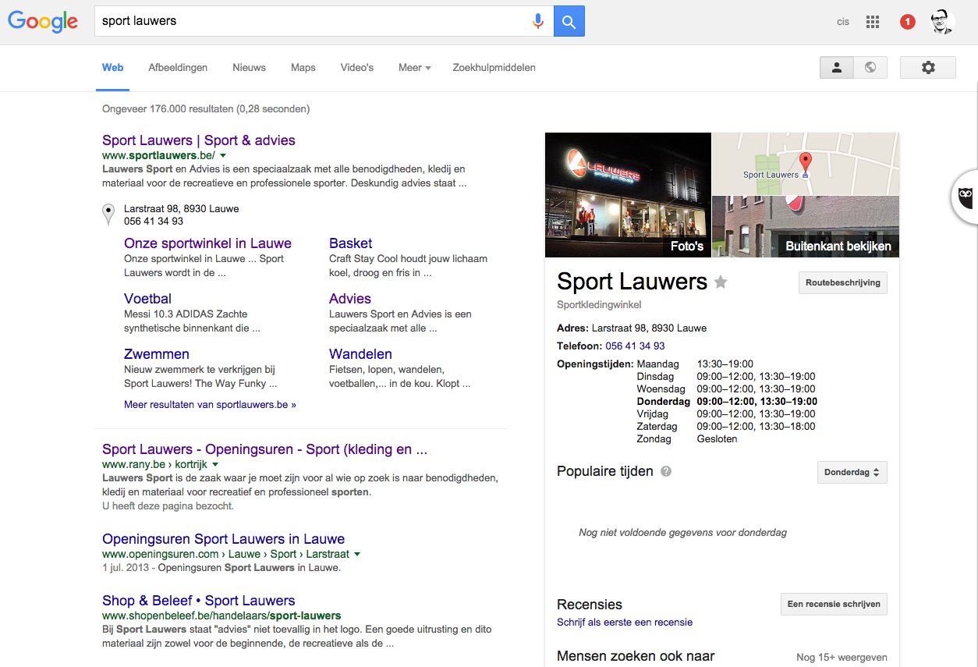The width and height of the screenshot is (978, 667).
Task: Open the Meer dropdown menu
Action: point(414,68)
